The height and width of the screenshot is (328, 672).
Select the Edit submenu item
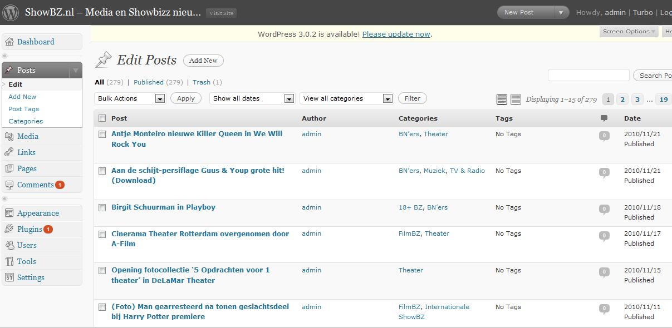[x=15, y=85]
